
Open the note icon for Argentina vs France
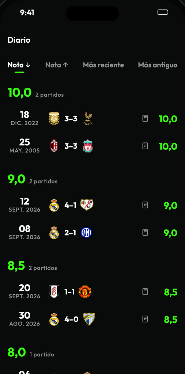point(145,118)
